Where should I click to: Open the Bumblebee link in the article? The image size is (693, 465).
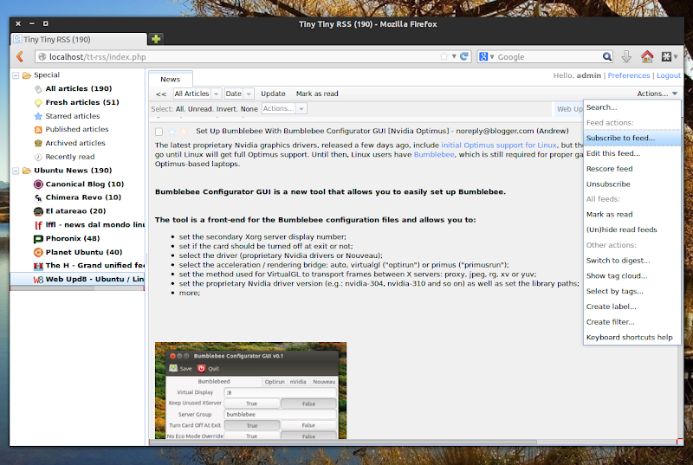[434, 154]
